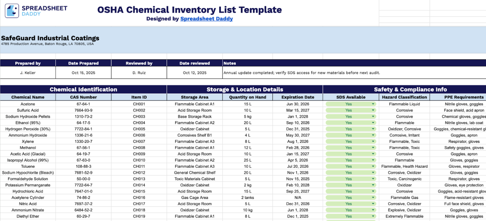Select the Chemical Identification section header
Image resolution: width=486 pixels, height=221 pixels.
(x=83, y=89)
